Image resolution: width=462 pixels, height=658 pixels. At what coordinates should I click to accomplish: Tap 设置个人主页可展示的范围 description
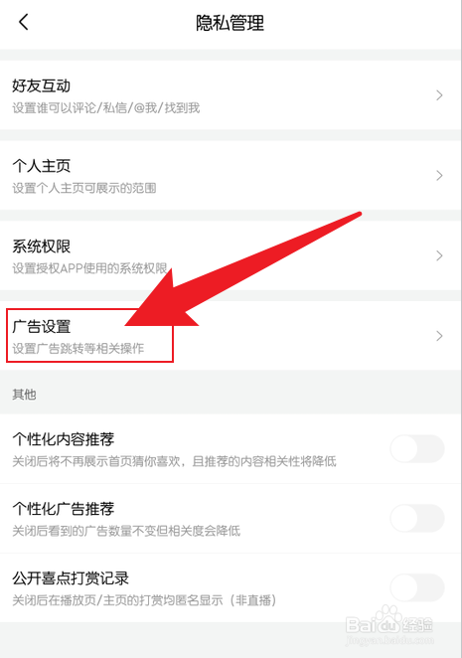pos(83,188)
